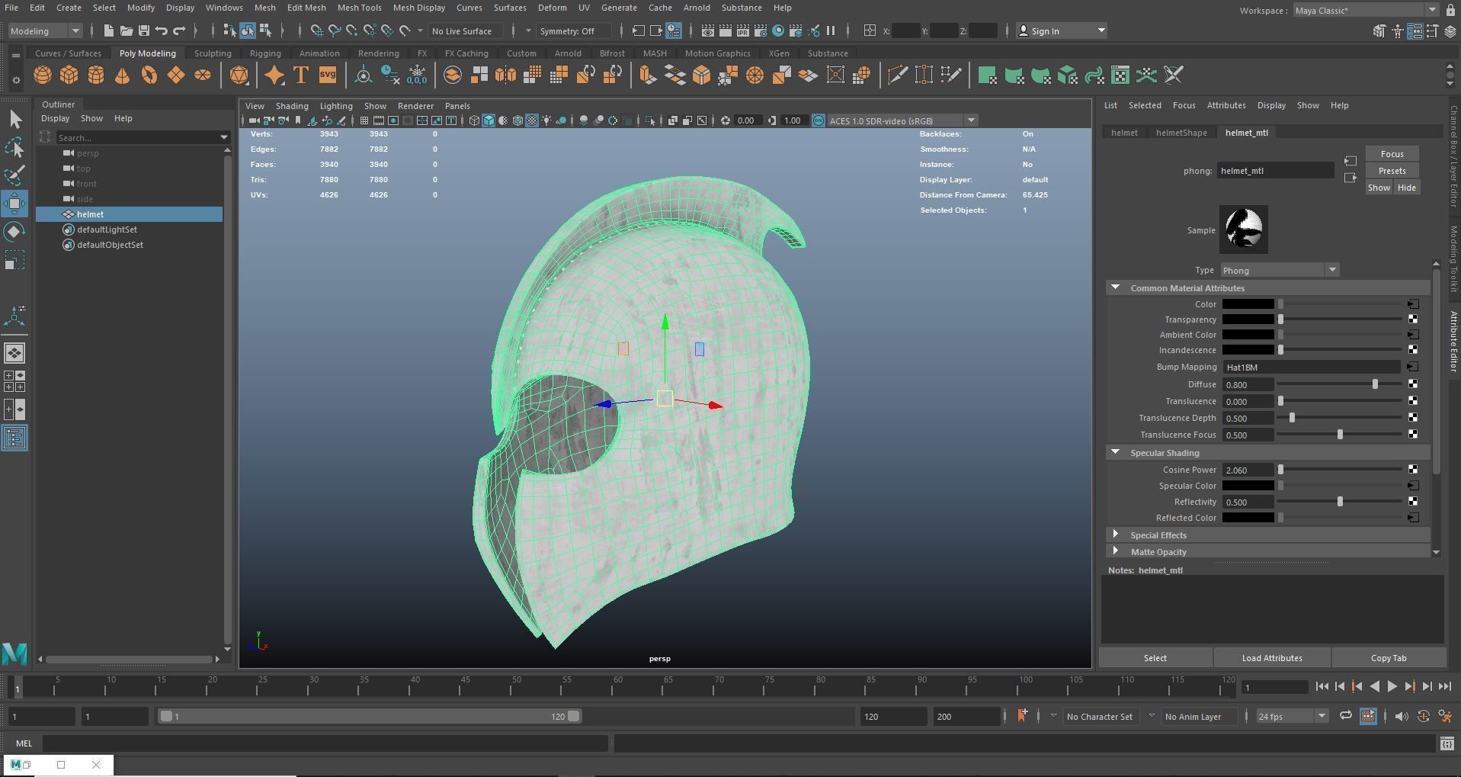Image resolution: width=1461 pixels, height=777 pixels.
Task: Activate the Move tool in the toolbox
Action: click(14, 204)
